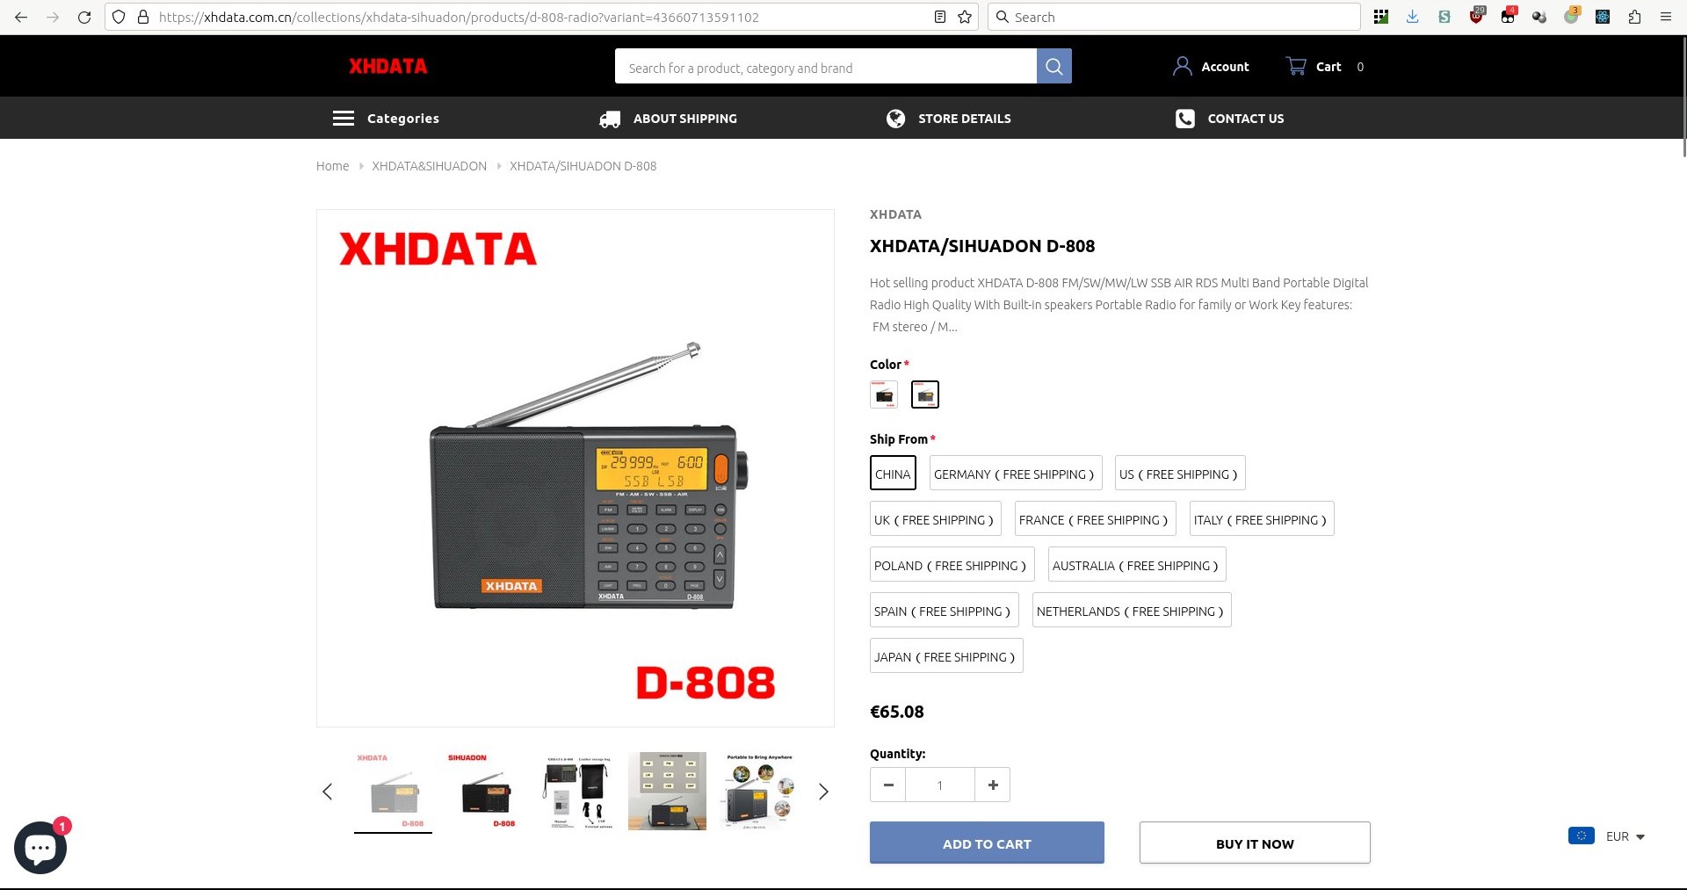The width and height of the screenshot is (1687, 890).
Task: Bookmark this page with the star icon
Action: [965, 17]
